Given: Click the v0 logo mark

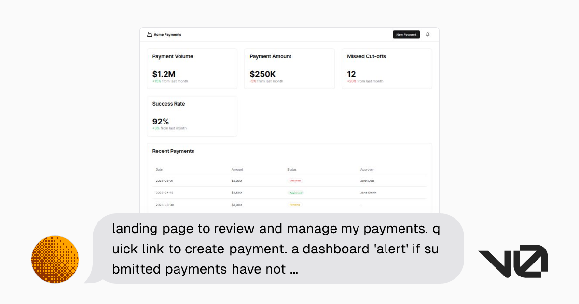Looking at the screenshot, I should pos(513,259).
